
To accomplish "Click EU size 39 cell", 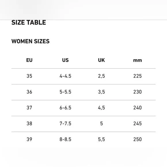I will point(29,139).
